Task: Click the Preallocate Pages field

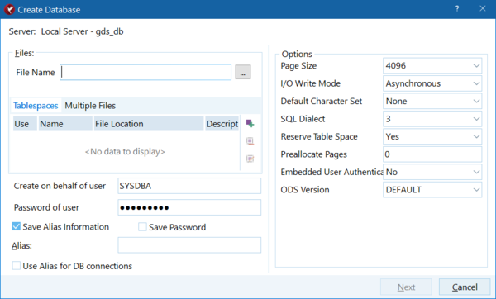Action: tap(432, 154)
